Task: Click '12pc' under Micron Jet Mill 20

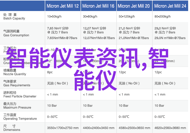Action: [122, 72]
